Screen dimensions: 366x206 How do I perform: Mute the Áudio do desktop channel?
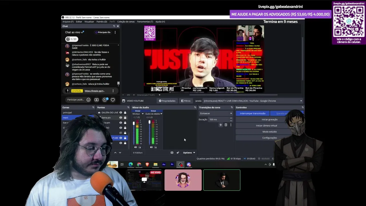pos(151,147)
